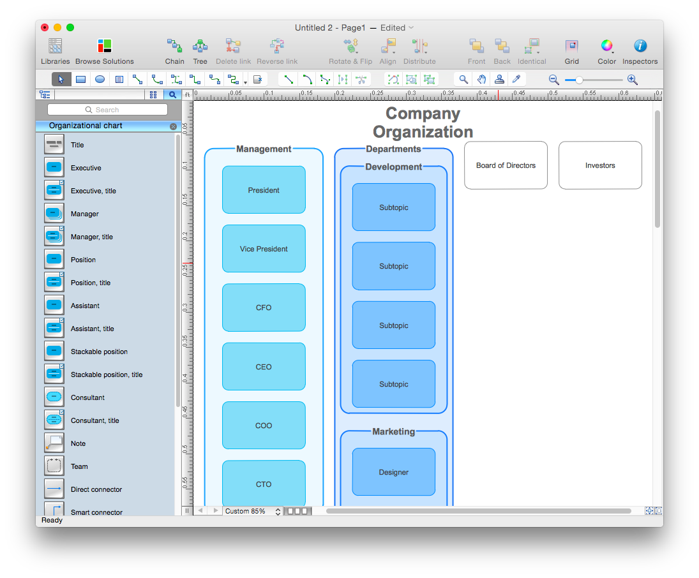Image resolution: width=699 pixels, height=578 pixels.
Task: Select the Assistant shape
Action: (54, 305)
